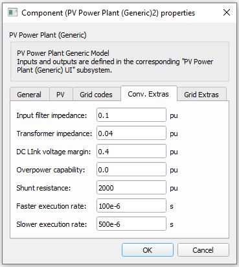This screenshot has width=239, height=267.
Task: Select the Conv. Extras tab
Action: 148,94
